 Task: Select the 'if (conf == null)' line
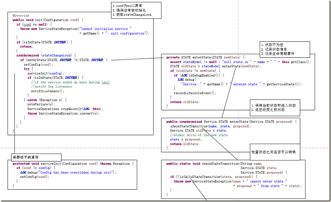(x=34, y=24)
